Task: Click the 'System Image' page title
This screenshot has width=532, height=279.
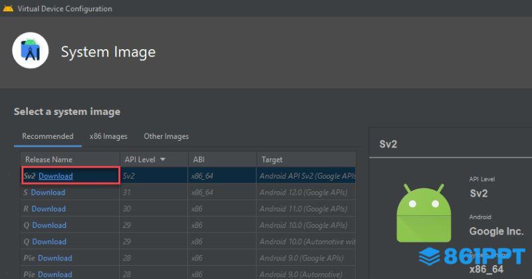Action: (108, 52)
